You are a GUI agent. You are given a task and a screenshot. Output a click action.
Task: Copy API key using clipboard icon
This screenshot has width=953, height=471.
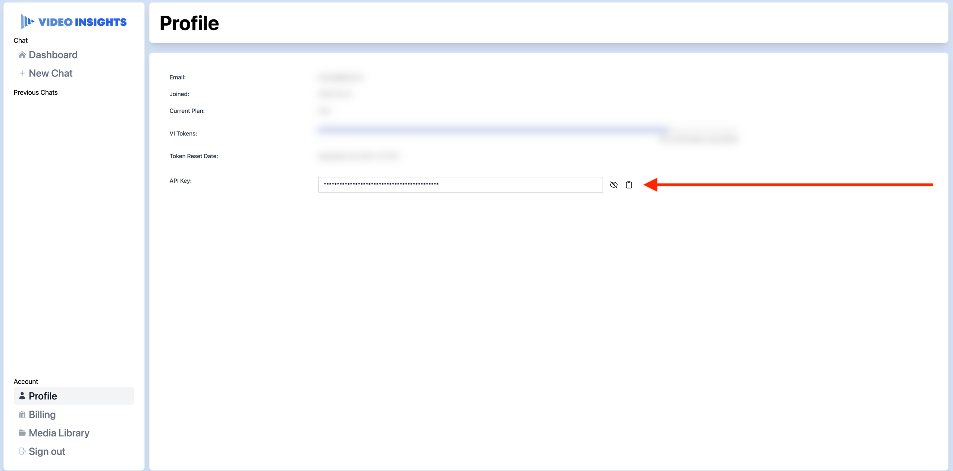point(629,184)
